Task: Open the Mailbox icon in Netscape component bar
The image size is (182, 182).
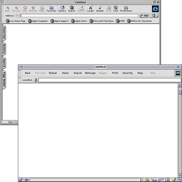Action: pos(153,180)
